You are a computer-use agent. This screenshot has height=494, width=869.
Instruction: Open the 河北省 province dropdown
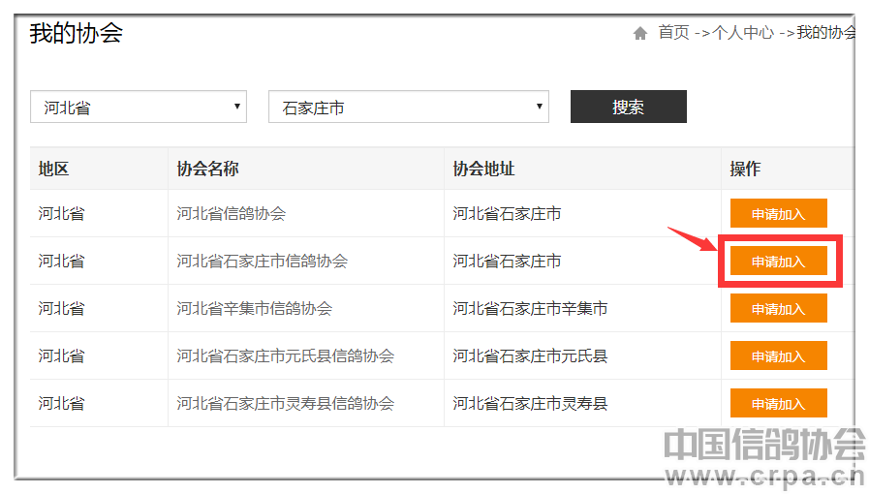[139, 107]
